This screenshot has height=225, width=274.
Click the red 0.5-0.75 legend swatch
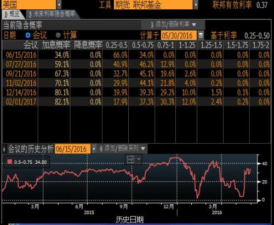[9, 162]
